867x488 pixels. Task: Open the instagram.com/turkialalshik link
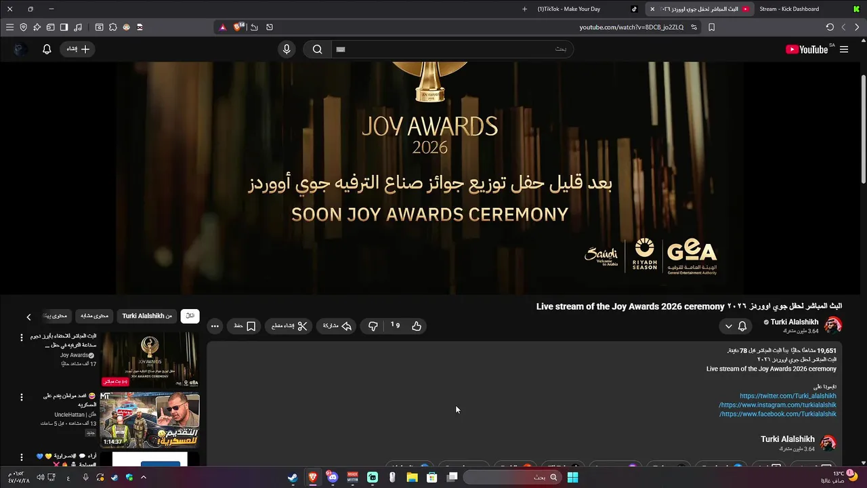click(x=778, y=405)
